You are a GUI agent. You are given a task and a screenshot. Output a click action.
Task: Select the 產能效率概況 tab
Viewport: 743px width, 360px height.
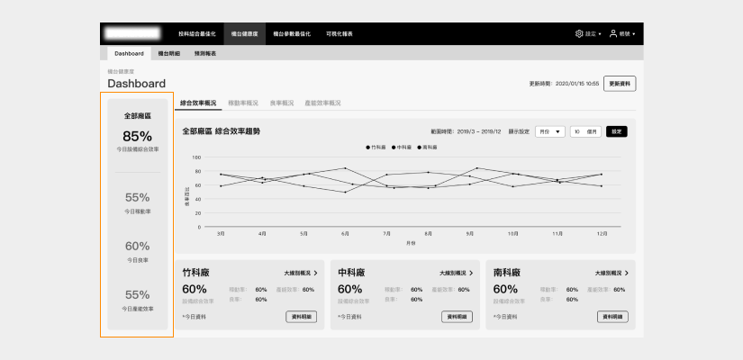(x=322, y=103)
